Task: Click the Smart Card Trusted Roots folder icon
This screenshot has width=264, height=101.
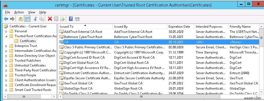Action: coord(11,90)
